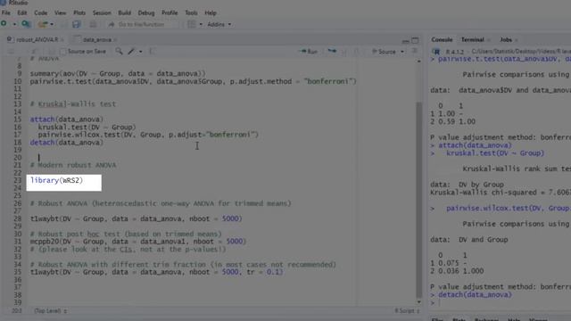The width and height of the screenshot is (571, 321).
Task: Click the summary(aov(...)) code line
Action: click(x=118, y=73)
